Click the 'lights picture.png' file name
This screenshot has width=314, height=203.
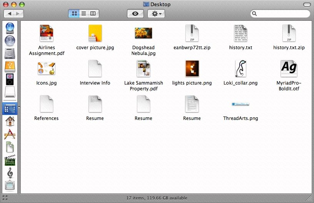pos(192,83)
